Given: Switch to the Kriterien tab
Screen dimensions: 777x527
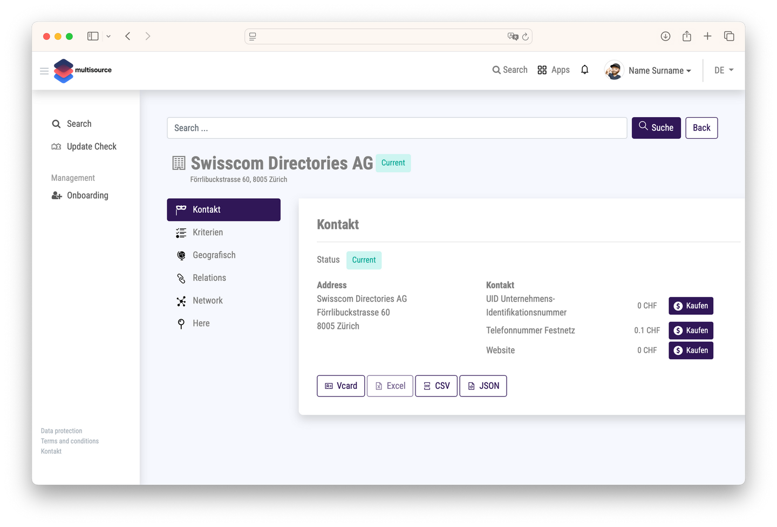Looking at the screenshot, I should click(x=208, y=232).
